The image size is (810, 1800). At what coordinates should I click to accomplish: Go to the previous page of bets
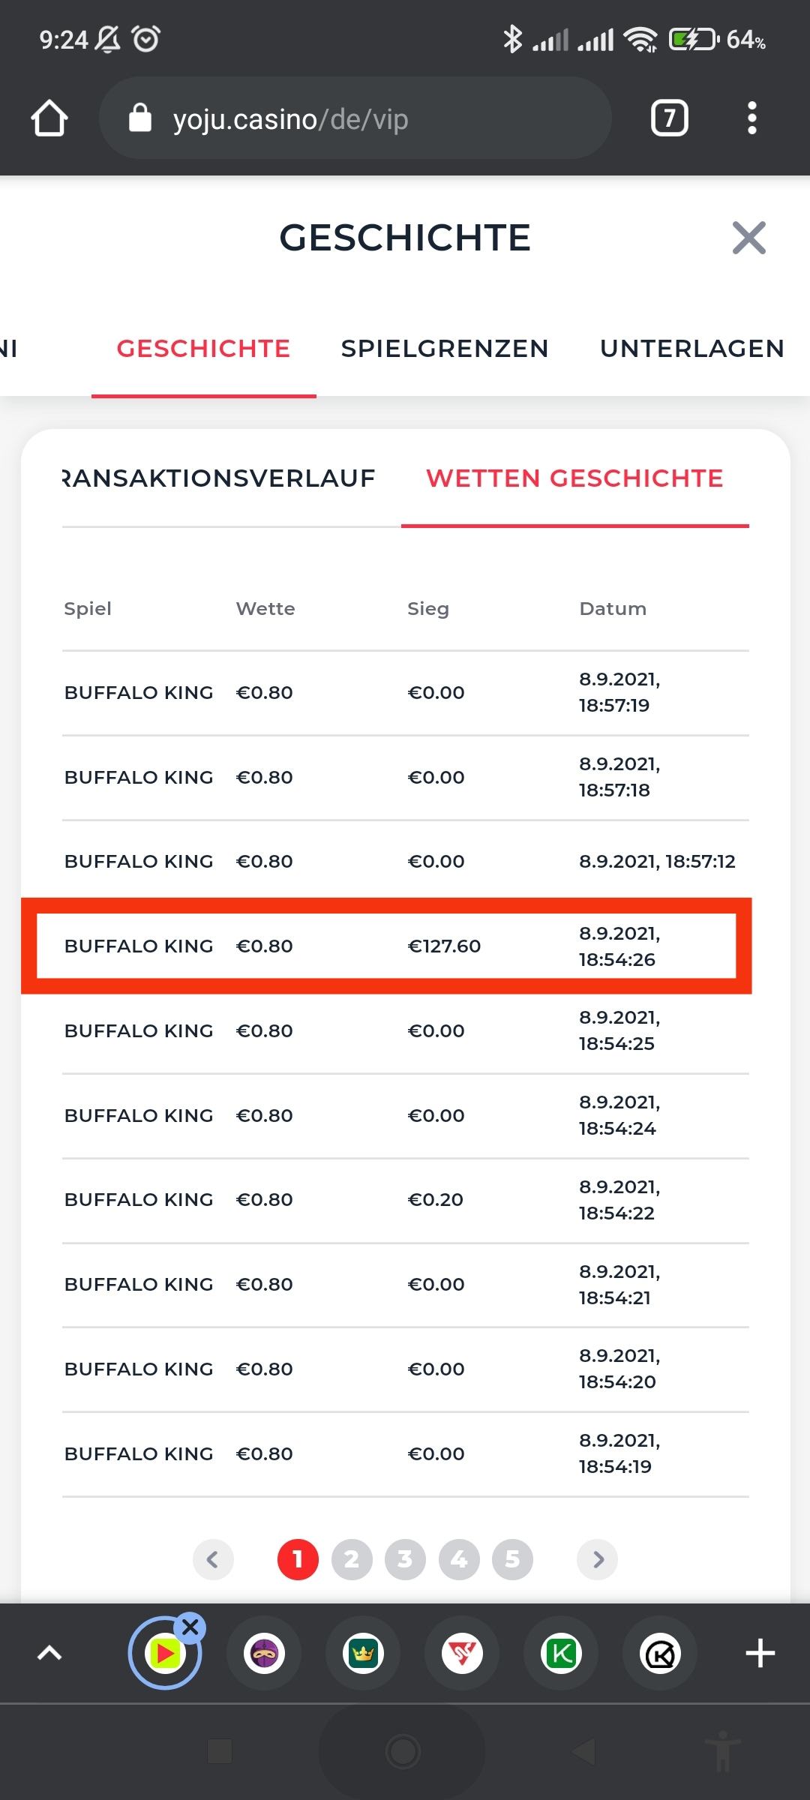point(213,1560)
